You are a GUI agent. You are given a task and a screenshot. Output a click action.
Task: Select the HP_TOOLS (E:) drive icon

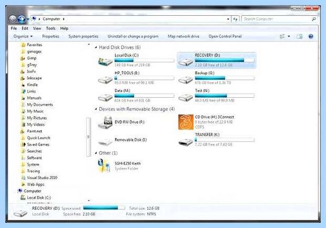click(x=105, y=80)
